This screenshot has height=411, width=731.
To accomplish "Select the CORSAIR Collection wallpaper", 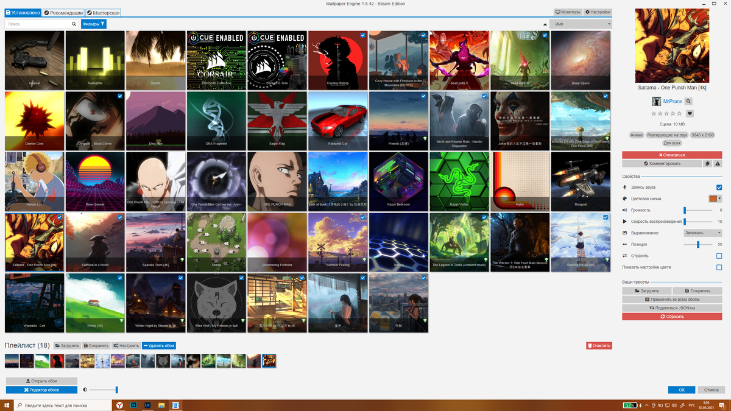I will coord(216,61).
